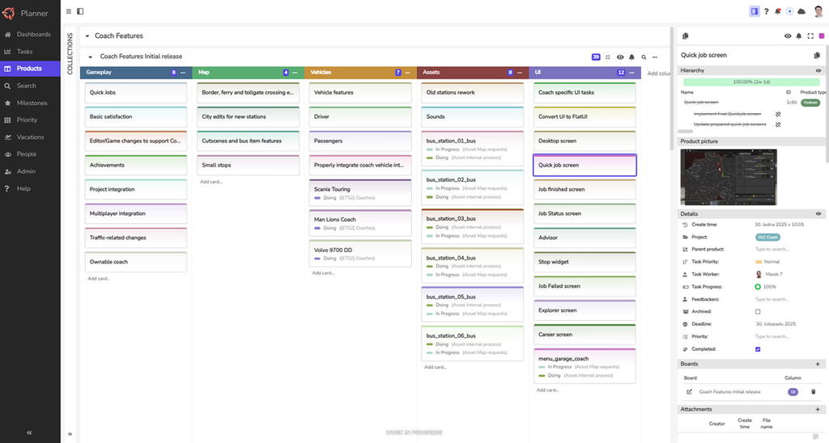Screen dimensions: 829x443
Task: Collapse the left navigation sidebar
Action: click(x=29, y=432)
